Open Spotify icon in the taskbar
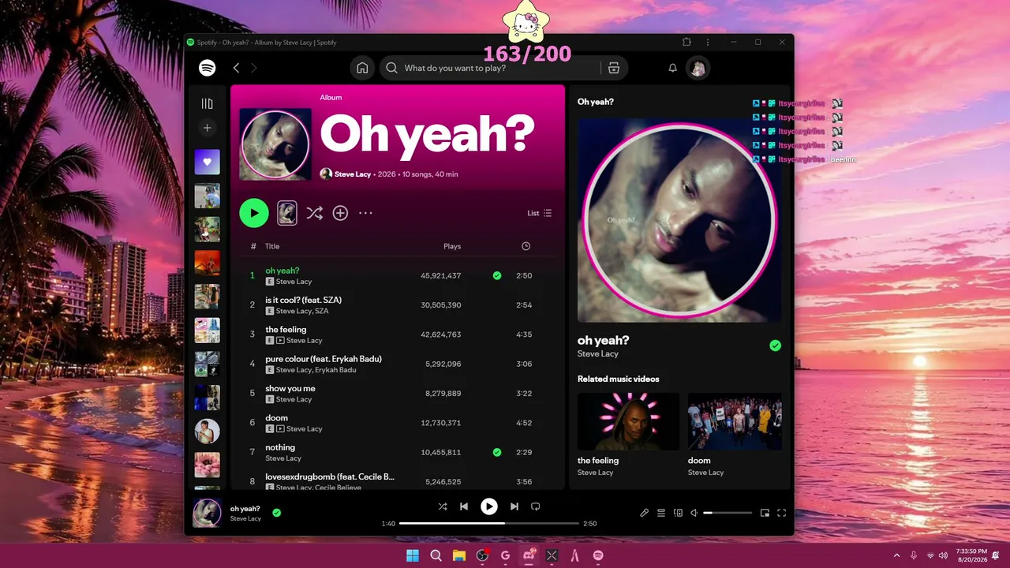Screen dimensions: 1010x568 click(598, 555)
